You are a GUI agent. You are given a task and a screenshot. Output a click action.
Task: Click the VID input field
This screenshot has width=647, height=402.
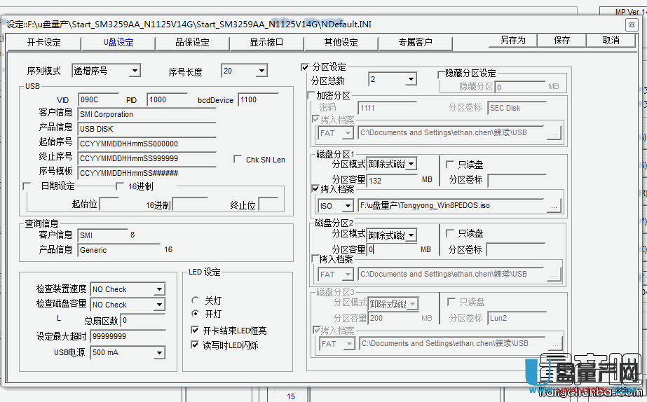pos(98,99)
